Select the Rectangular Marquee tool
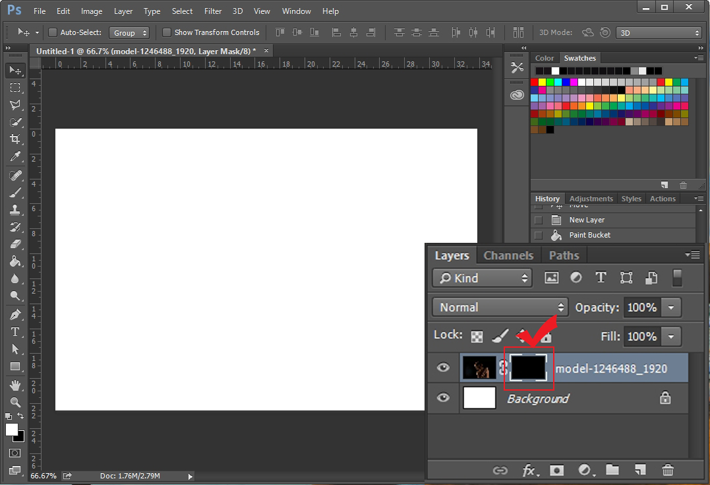The height and width of the screenshot is (485, 710). [x=15, y=88]
